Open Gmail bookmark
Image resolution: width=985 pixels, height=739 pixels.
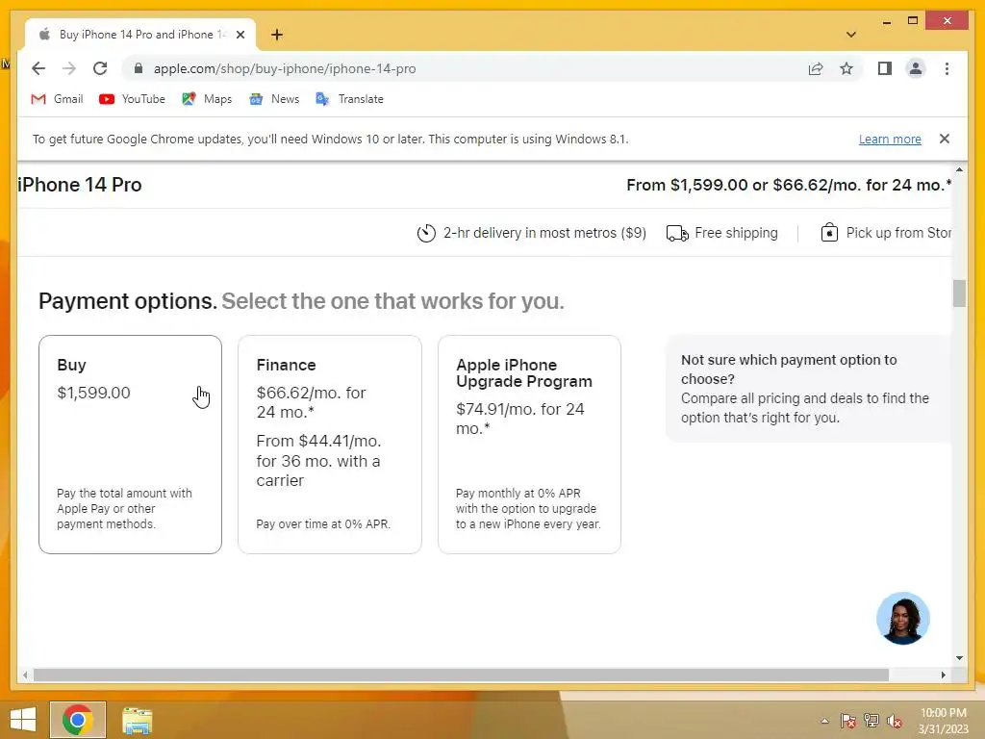point(57,99)
